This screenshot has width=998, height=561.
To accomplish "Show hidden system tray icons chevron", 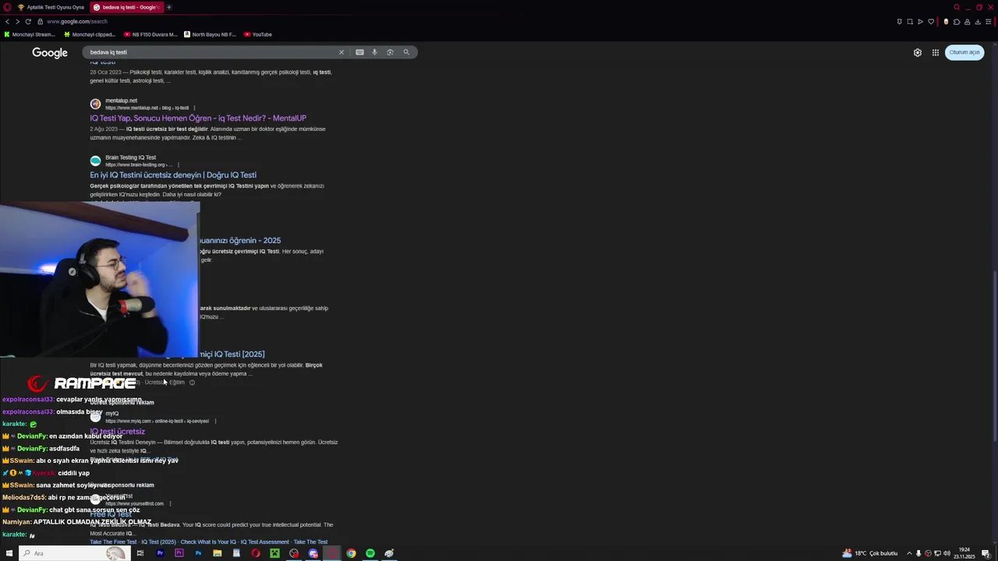I will tap(909, 553).
